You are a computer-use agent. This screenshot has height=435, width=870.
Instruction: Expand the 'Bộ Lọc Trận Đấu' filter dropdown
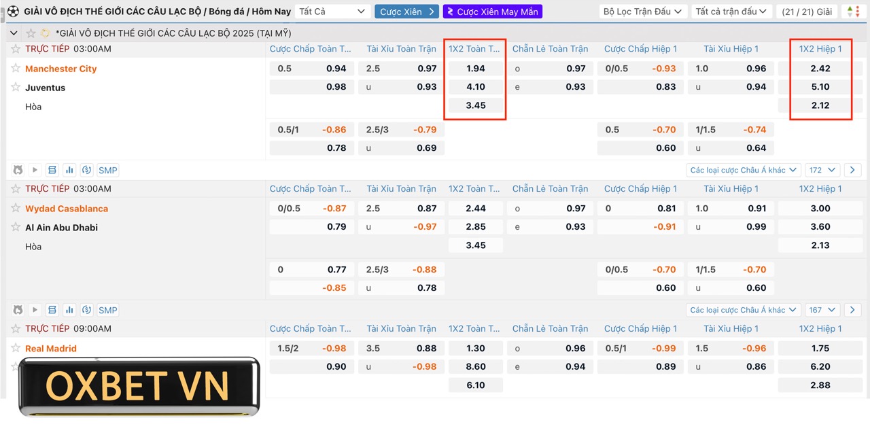point(643,12)
